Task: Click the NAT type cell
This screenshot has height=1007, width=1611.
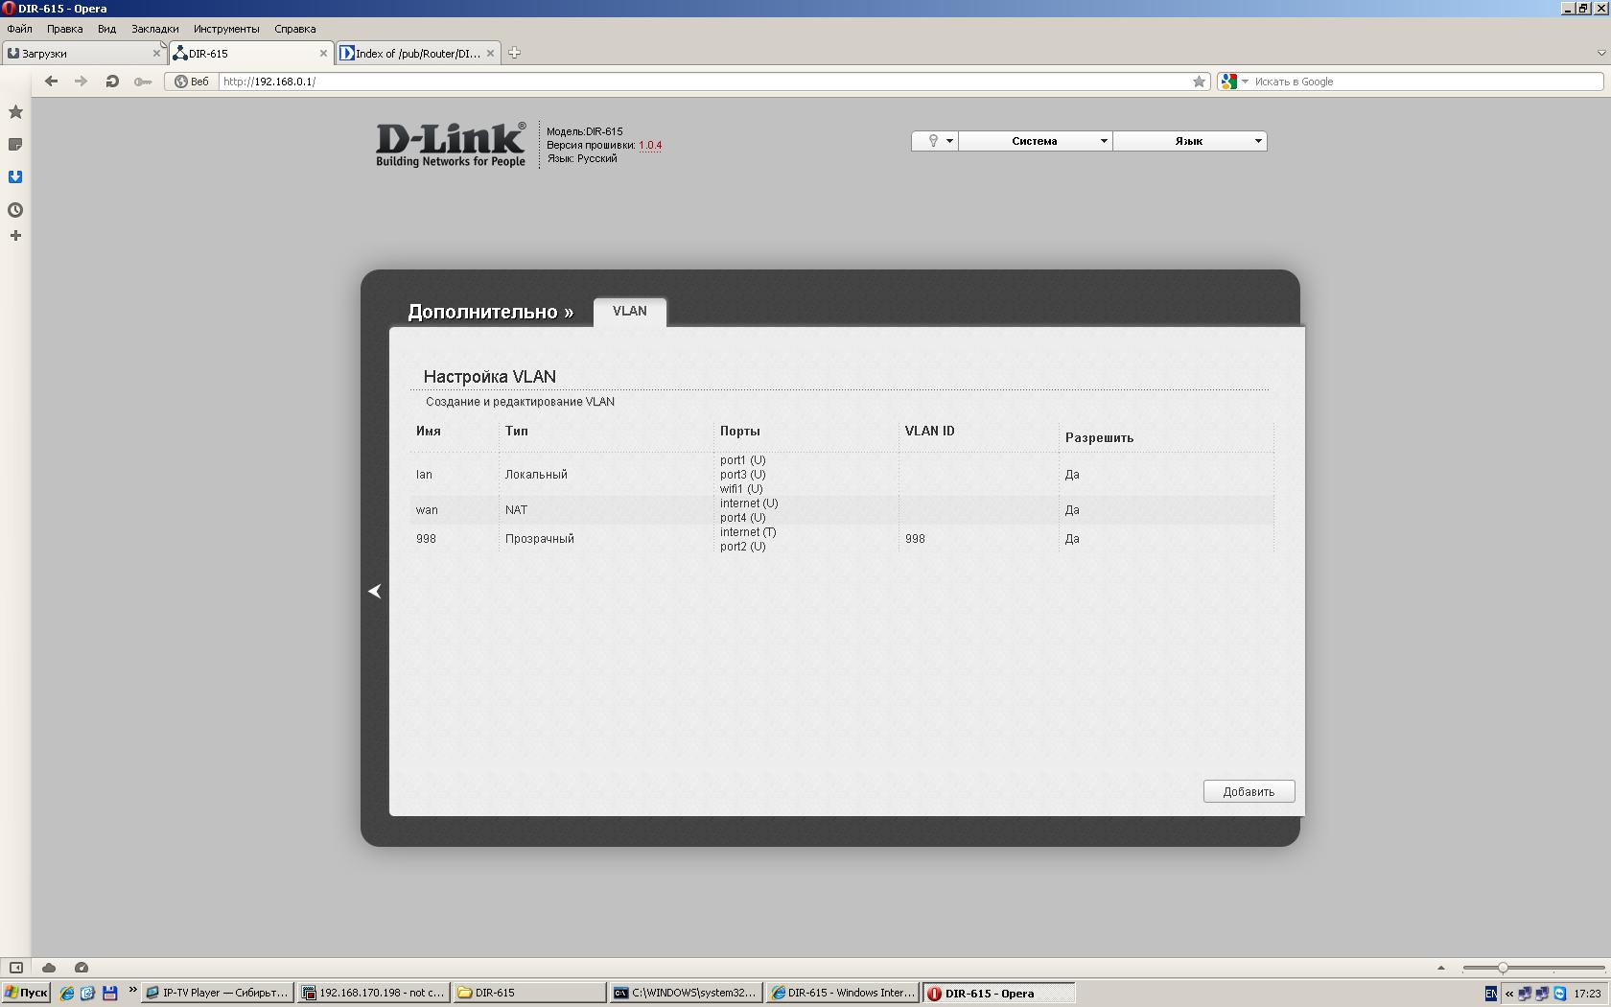Action: pyautogui.click(x=516, y=510)
